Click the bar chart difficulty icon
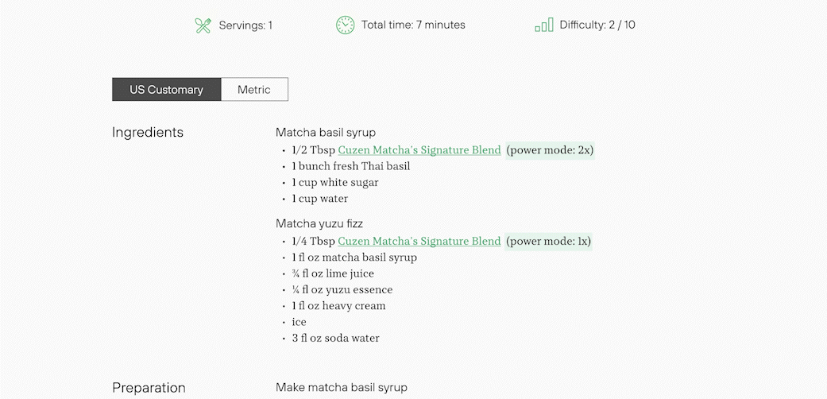Viewport: 827px width, 399px height. (x=543, y=25)
